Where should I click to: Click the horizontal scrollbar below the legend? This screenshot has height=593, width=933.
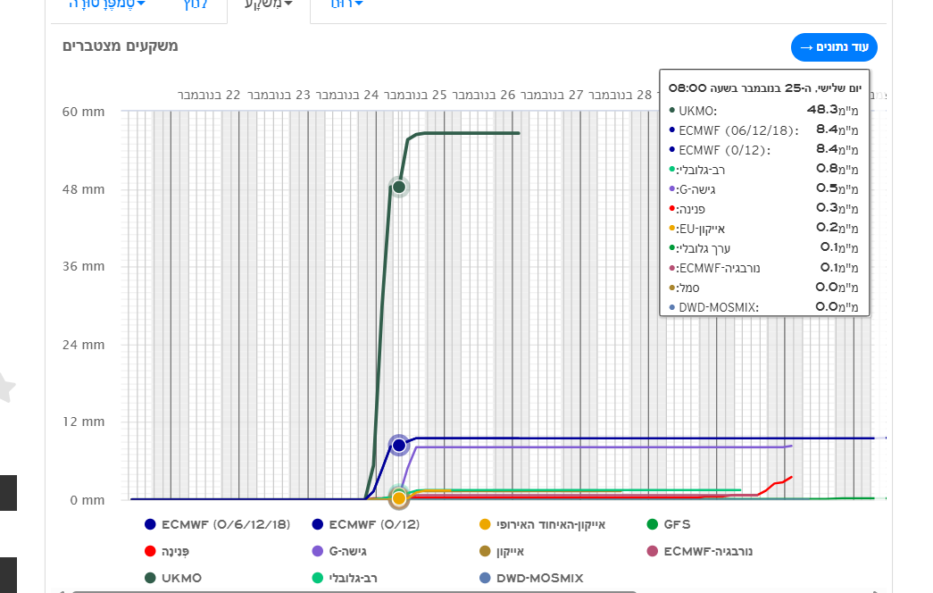tap(357, 590)
